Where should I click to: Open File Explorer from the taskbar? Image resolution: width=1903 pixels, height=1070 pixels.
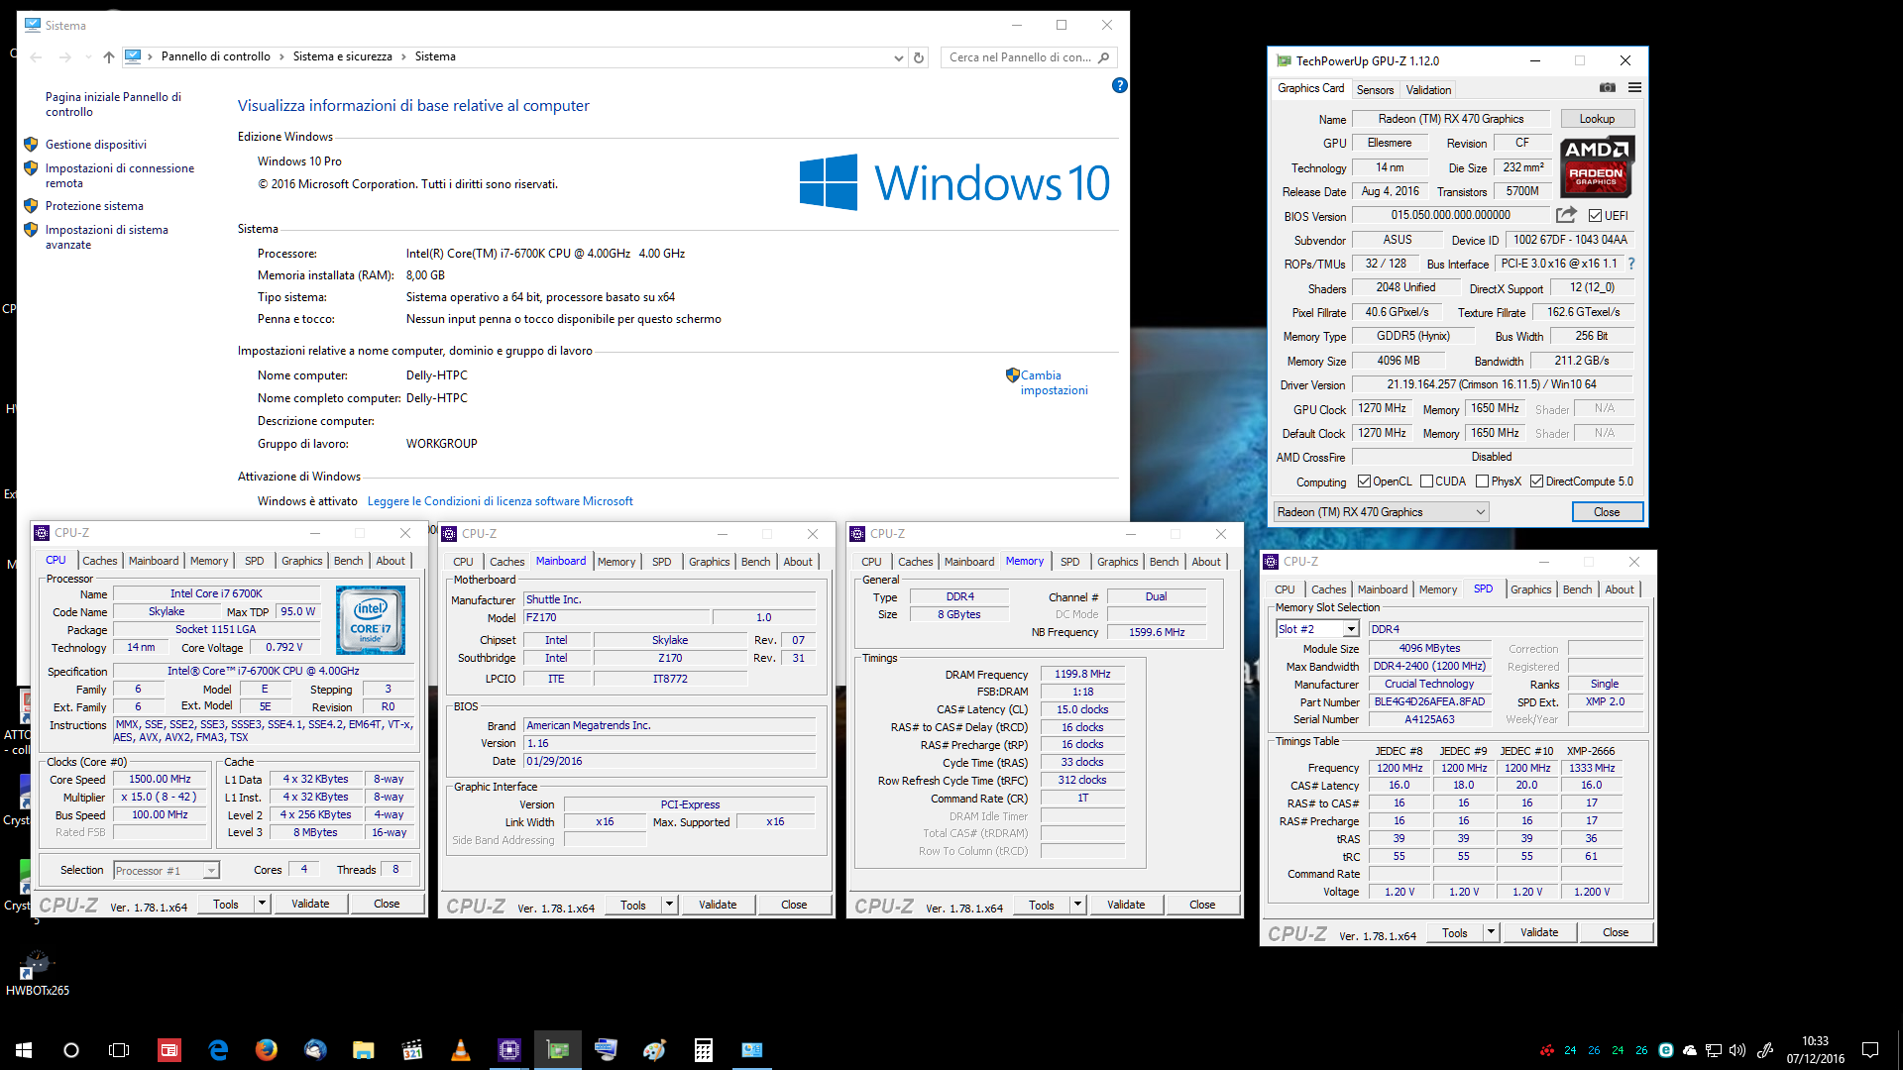(x=364, y=1050)
